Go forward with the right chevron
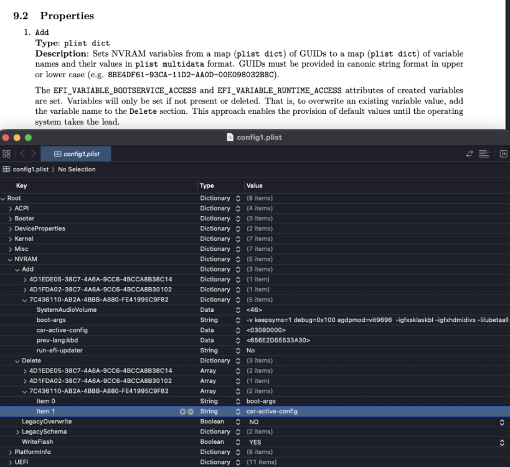Viewport: 510px width, 467px height. click(x=34, y=154)
